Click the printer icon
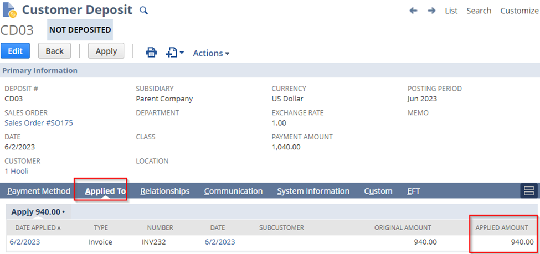This screenshot has width=540, height=254. point(151,53)
